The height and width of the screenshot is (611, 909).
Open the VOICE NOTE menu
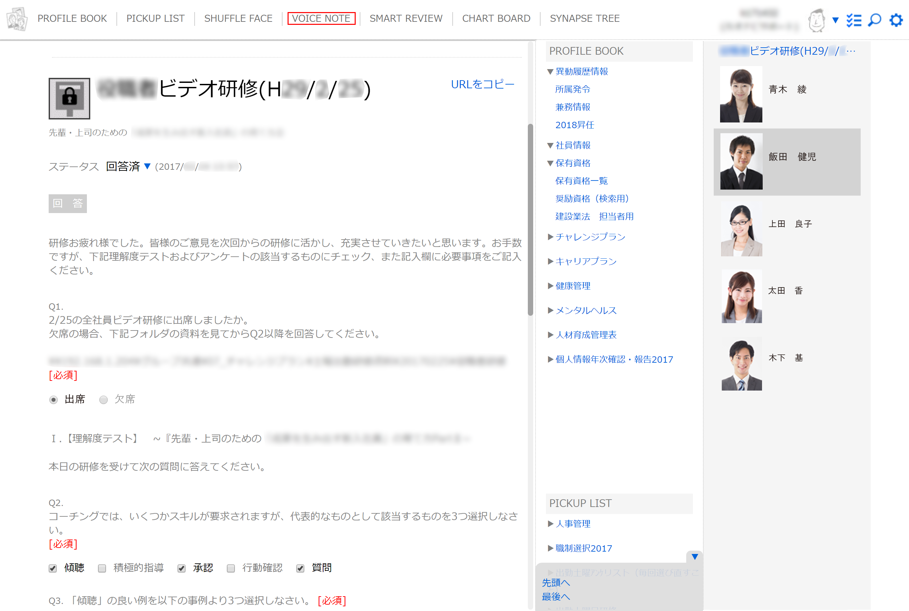pyautogui.click(x=321, y=18)
